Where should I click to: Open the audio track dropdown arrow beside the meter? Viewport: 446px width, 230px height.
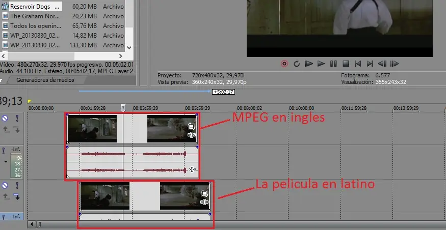[x=6, y=162]
